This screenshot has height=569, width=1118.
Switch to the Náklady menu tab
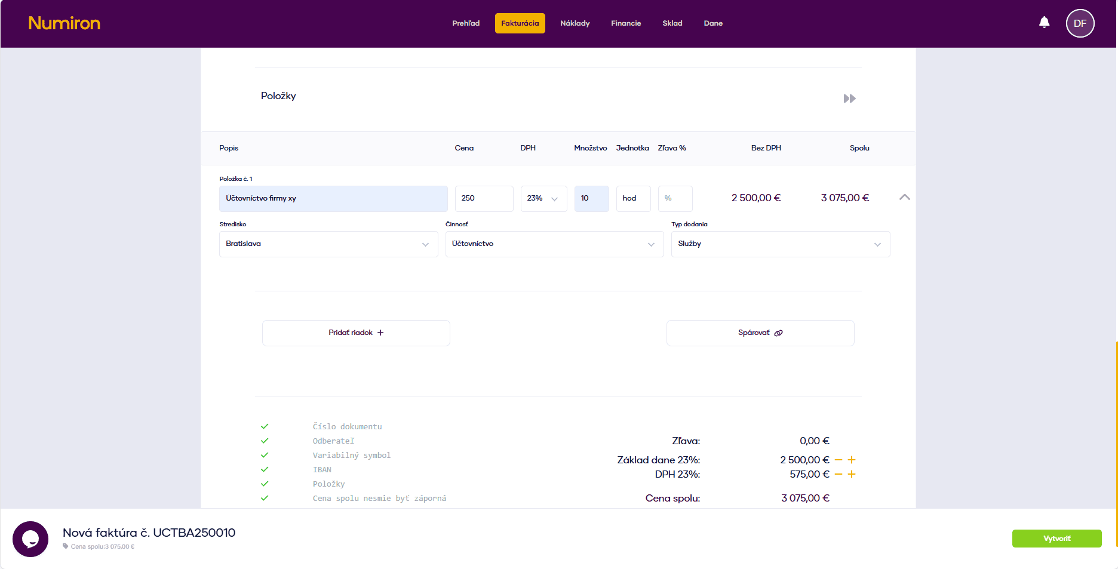pos(575,23)
